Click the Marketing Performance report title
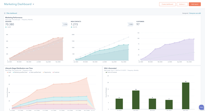Screen dimensions: 205x111 pyautogui.click(x=14, y=17)
